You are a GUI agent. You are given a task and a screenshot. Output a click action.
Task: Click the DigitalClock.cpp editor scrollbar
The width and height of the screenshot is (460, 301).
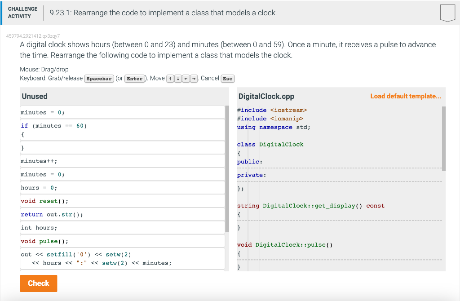tap(443, 138)
